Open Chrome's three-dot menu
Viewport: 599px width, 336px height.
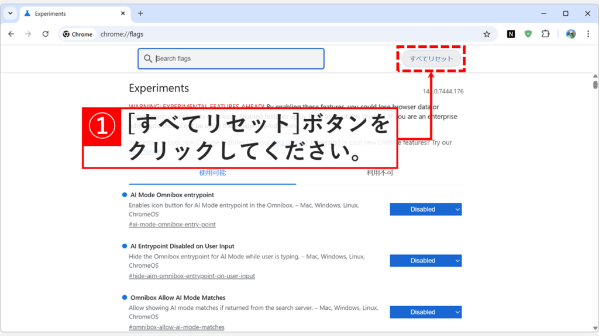pyautogui.click(x=588, y=34)
